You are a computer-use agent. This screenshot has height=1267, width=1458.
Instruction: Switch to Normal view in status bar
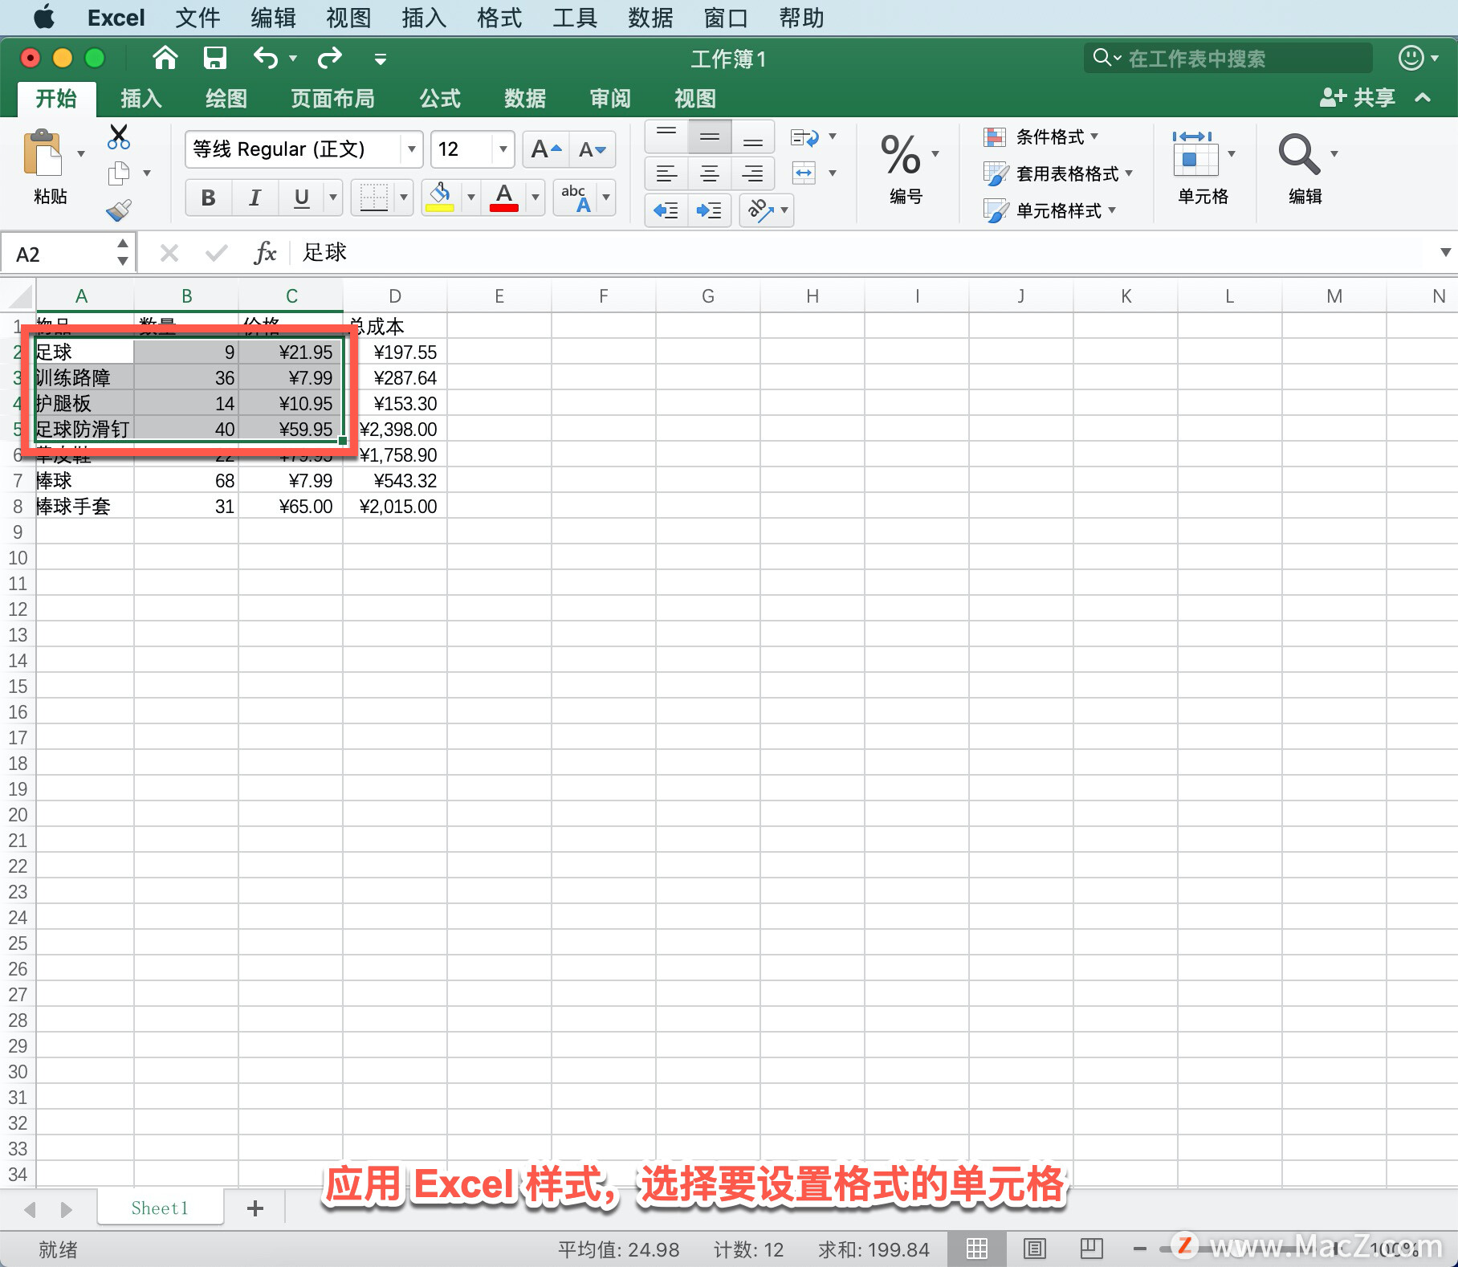(977, 1249)
